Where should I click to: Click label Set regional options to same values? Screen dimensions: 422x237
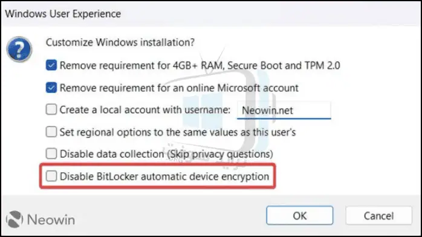click(178, 132)
